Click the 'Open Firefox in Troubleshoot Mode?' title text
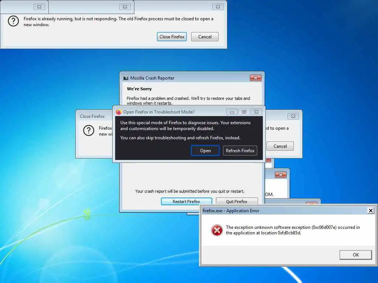Screen dimensions: 378x283 coord(159,112)
